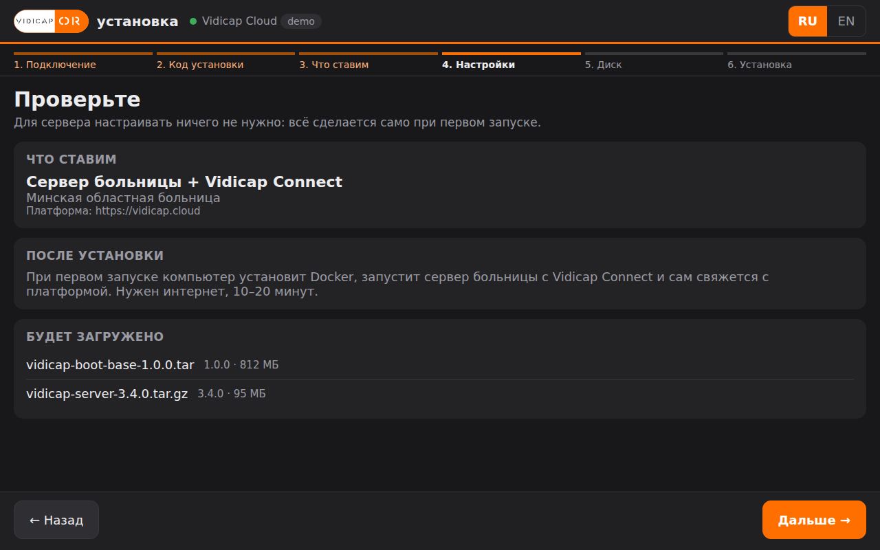Go to step 2. Код установки
The width and height of the screenshot is (880, 550).
[x=226, y=62]
